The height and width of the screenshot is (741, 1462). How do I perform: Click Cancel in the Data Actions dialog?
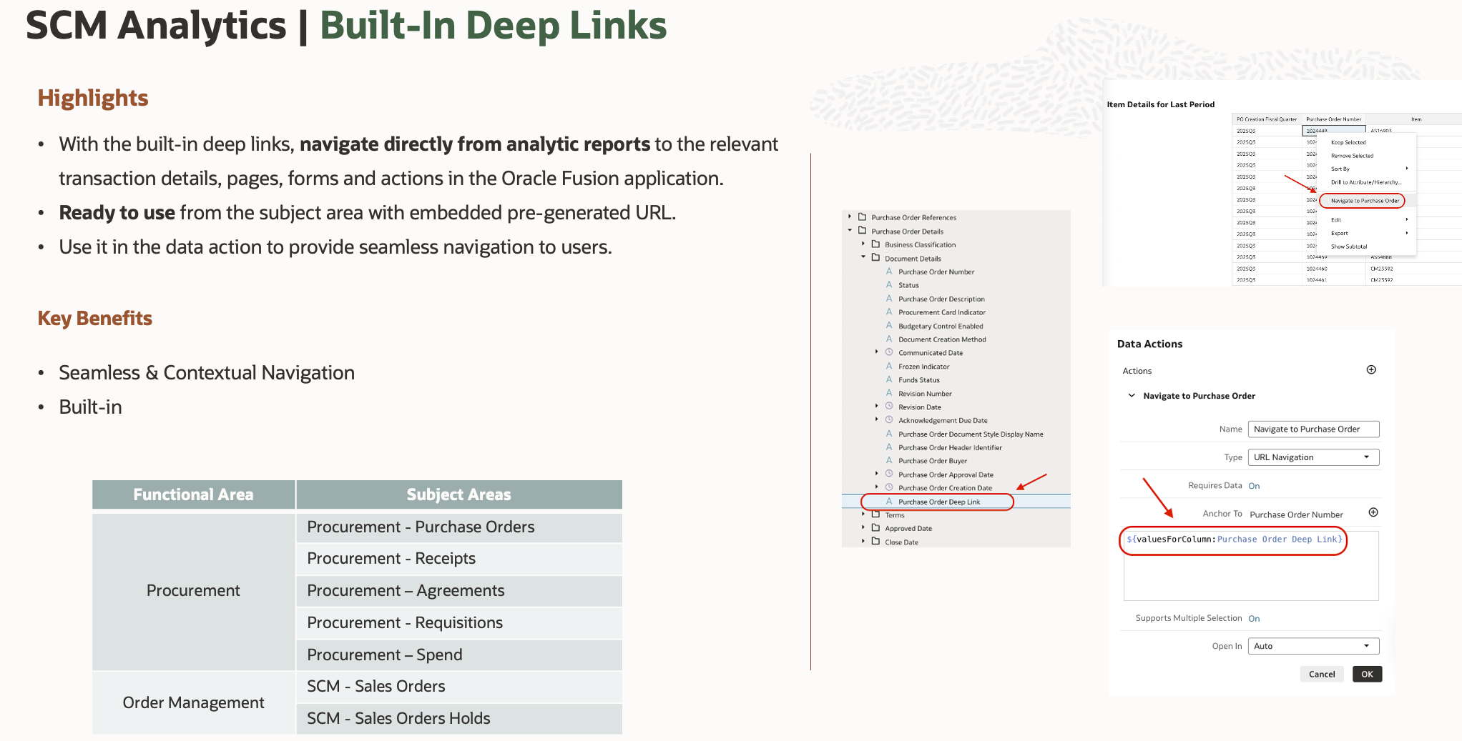(x=1322, y=674)
